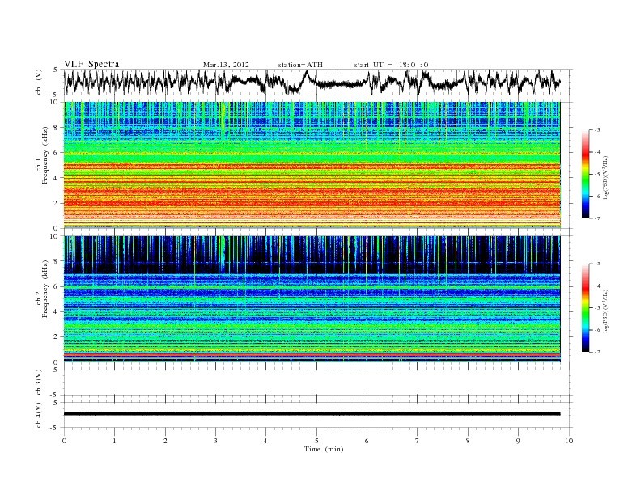Select the ch.1 "Frequency (kHz)" axis label
641x495 pixels.
[x=45, y=154]
